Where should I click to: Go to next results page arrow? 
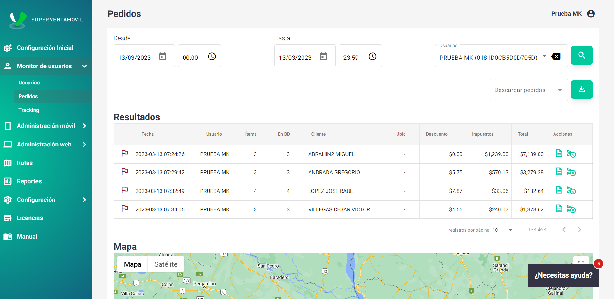pyautogui.click(x=579, y=230)
